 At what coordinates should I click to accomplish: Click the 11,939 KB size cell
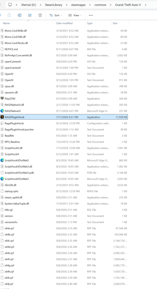point(121,117)
